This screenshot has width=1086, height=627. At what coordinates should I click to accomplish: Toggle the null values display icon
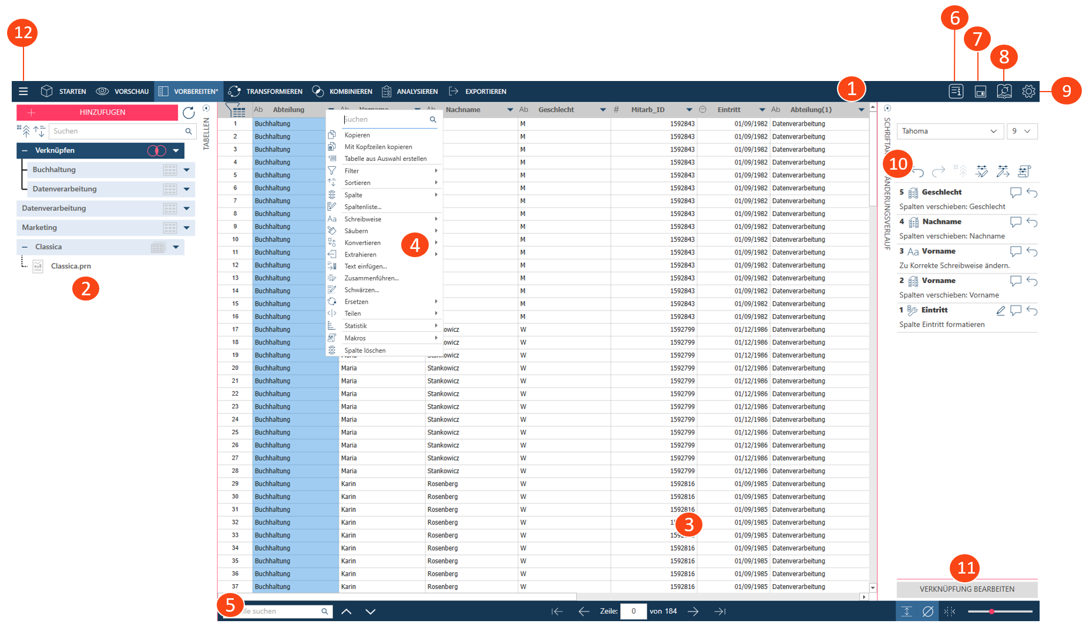[x=928, y=612]
